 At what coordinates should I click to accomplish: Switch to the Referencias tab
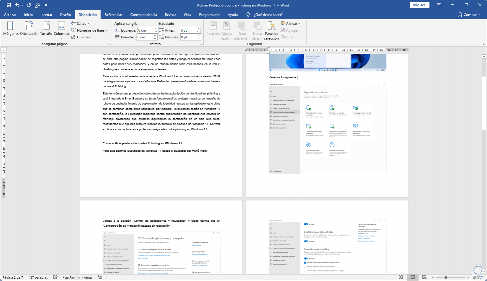pyautogui.click(x=113, y=15)
